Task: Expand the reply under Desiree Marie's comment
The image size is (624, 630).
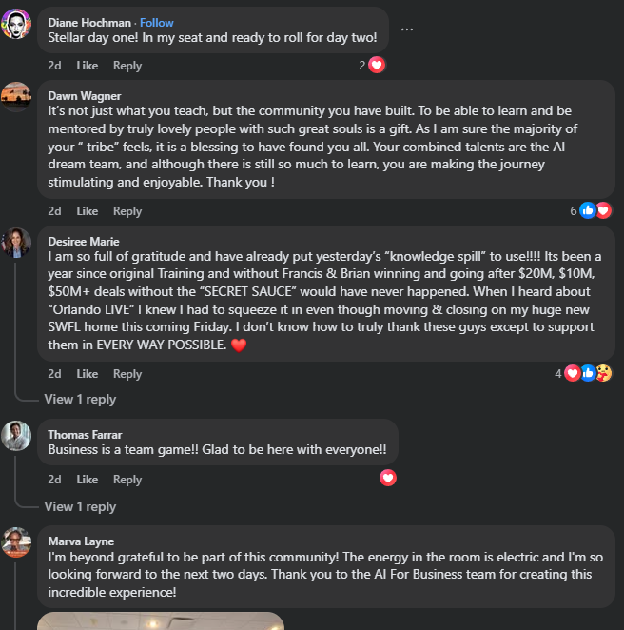Action: click(x=80, y=400)
